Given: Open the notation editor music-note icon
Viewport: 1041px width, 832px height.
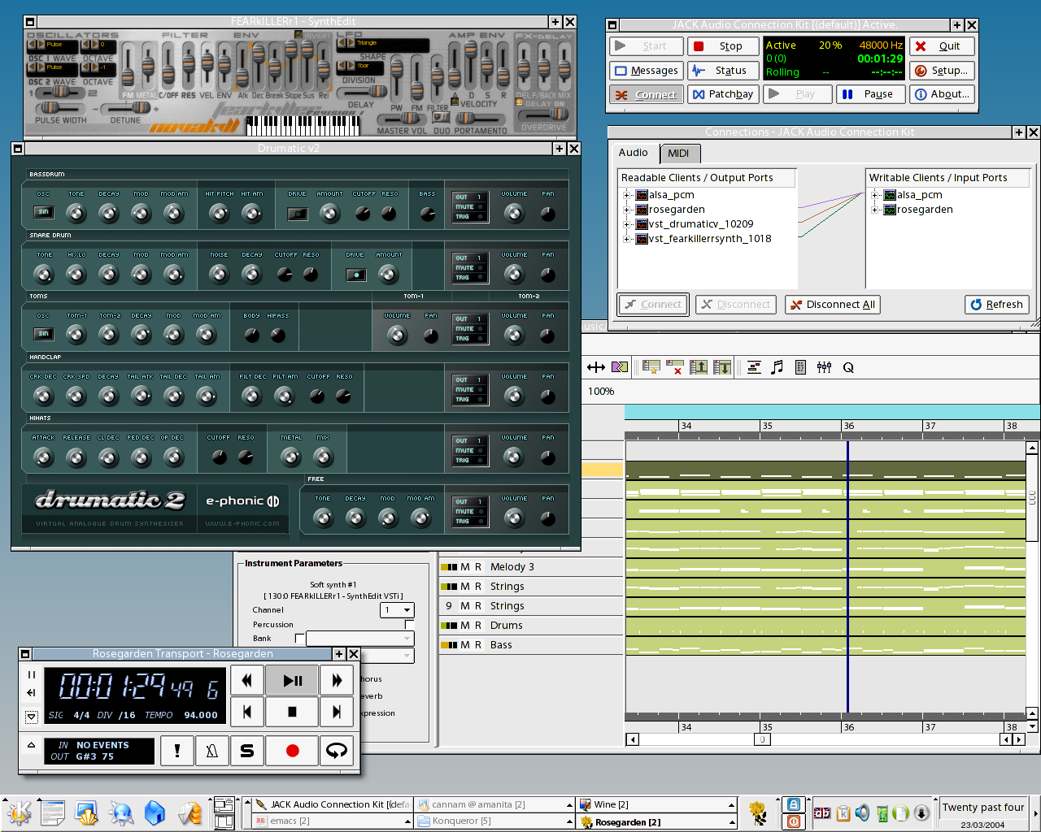Looking at the screenshot, I should click(777, 367).
